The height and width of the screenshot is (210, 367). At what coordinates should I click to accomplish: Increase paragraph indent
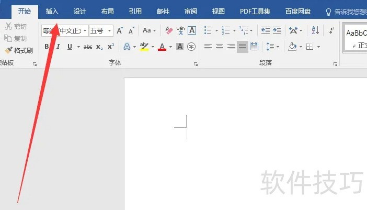click(277, 30)
